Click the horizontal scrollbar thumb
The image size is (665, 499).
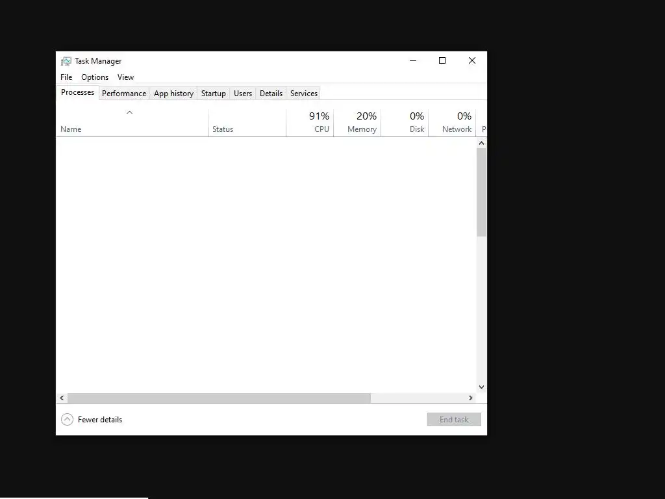(219, 398)
